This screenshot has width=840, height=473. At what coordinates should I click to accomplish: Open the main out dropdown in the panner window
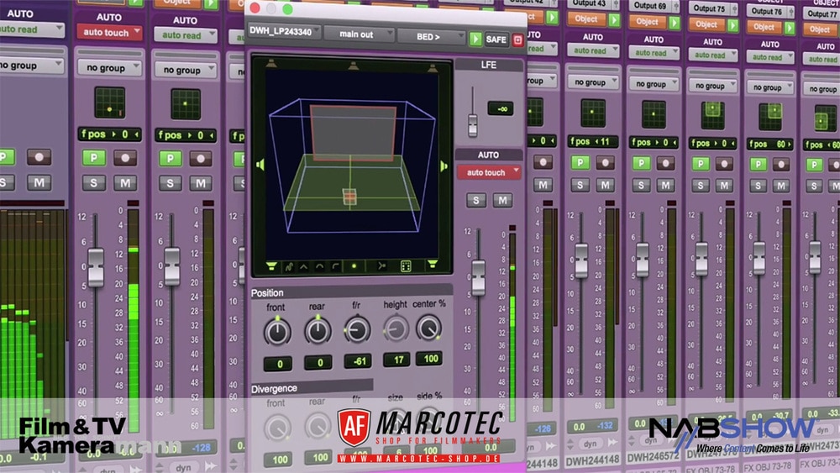360,34
